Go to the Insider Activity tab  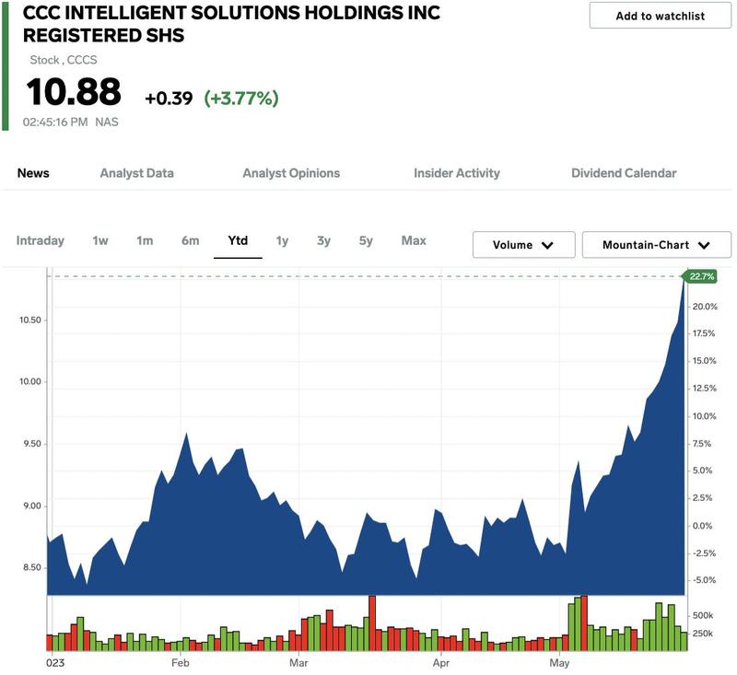456,173
